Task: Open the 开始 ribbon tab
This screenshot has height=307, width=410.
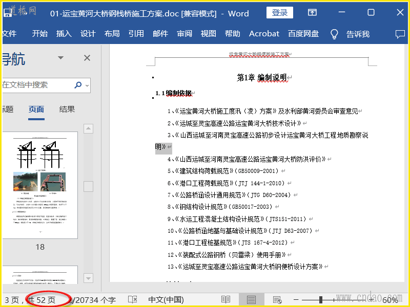Action: click(40, 34)
